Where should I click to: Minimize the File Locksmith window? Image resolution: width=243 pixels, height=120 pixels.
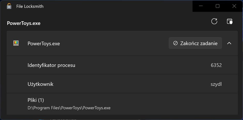pyautogui.click(x=201, y=6)
